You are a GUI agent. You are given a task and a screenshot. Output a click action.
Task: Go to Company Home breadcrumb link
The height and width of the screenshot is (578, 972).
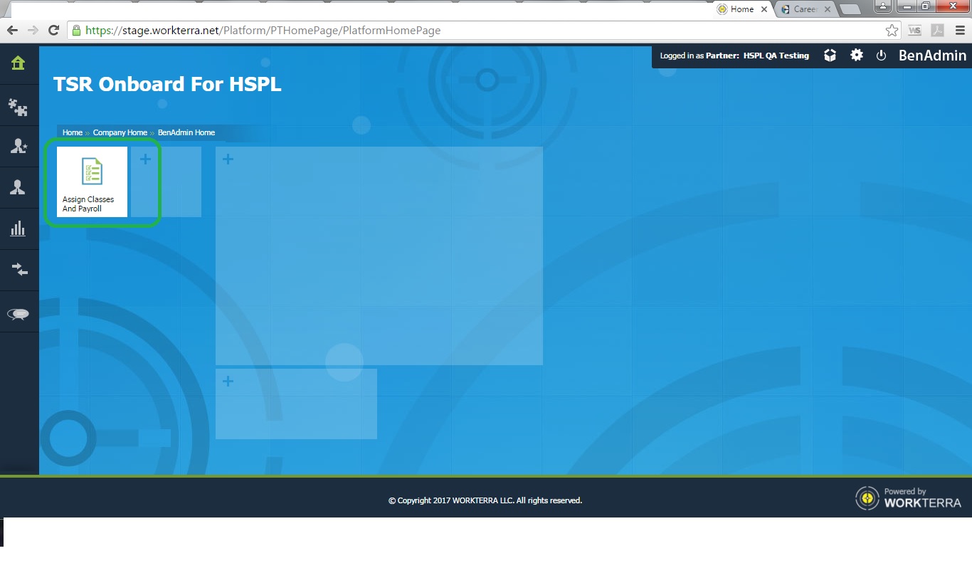(120, 132)
